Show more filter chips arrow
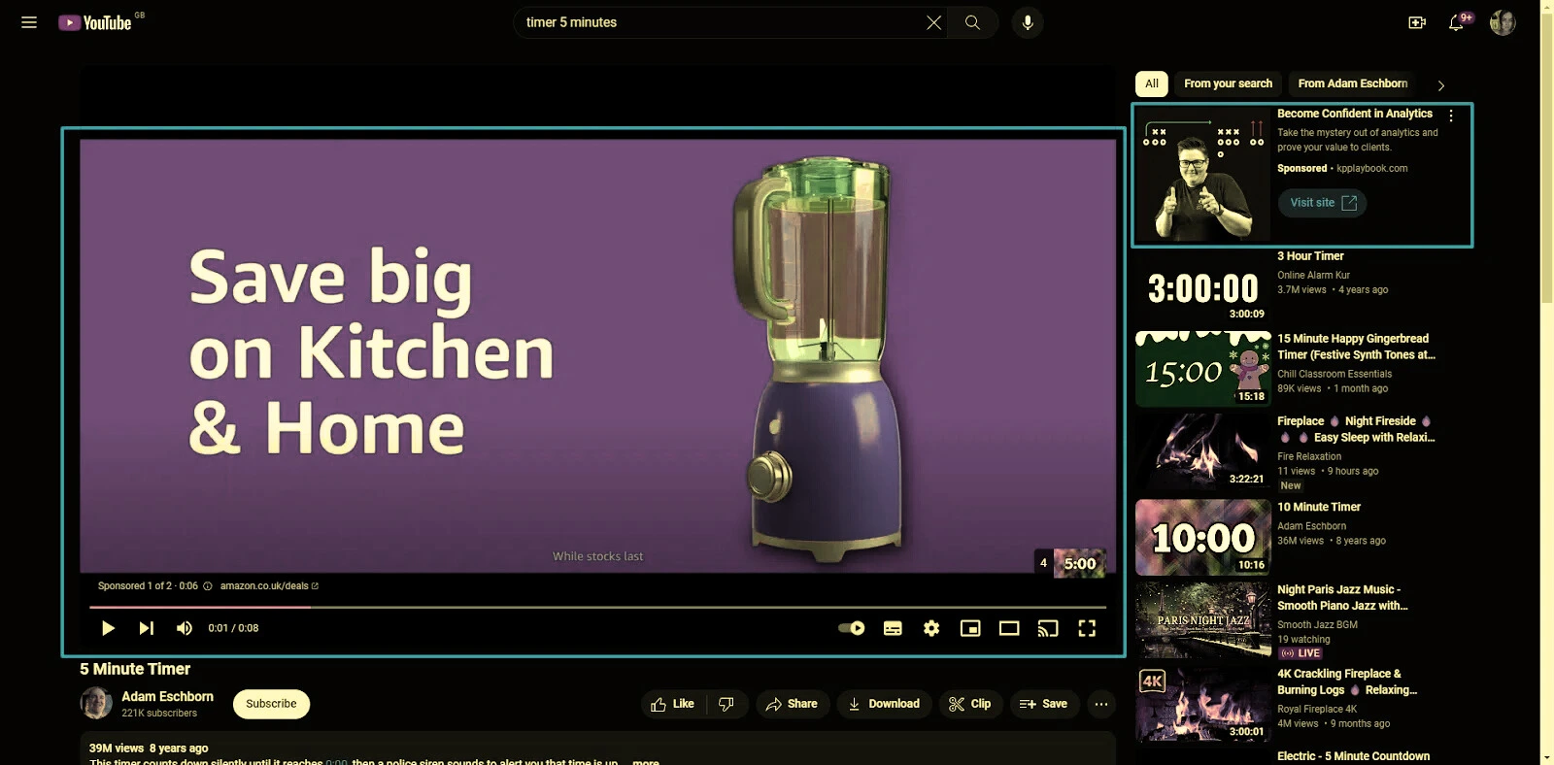 [1440, 85]
